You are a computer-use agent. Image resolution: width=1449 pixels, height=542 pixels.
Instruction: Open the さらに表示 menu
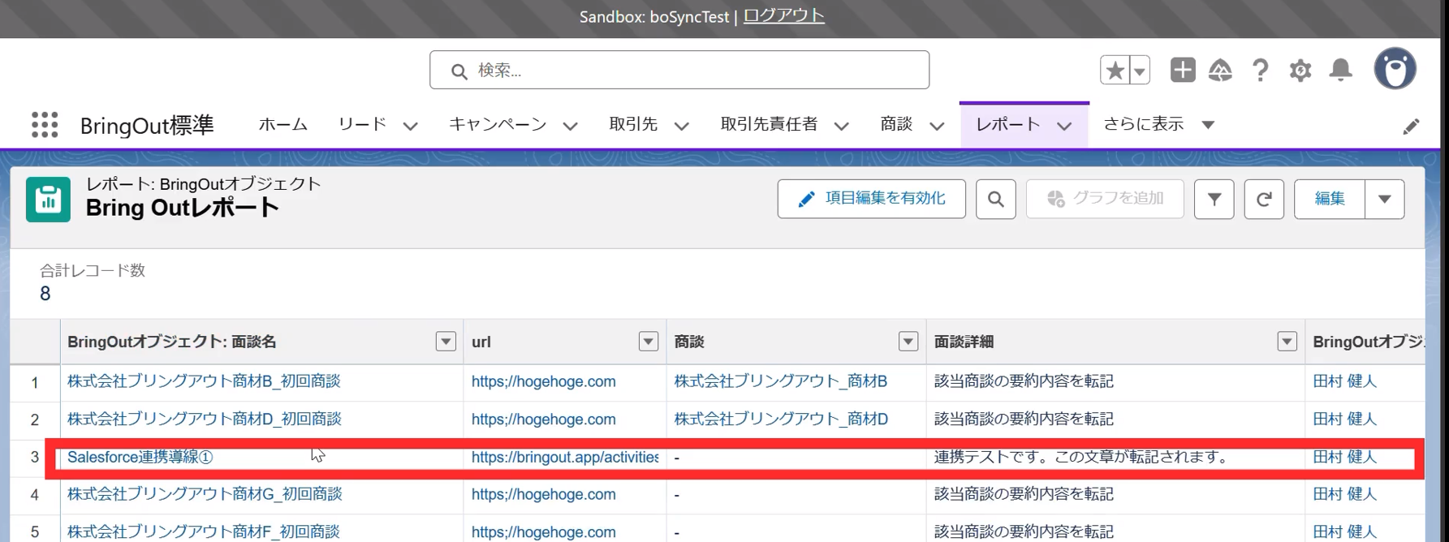coord(1159,124)
